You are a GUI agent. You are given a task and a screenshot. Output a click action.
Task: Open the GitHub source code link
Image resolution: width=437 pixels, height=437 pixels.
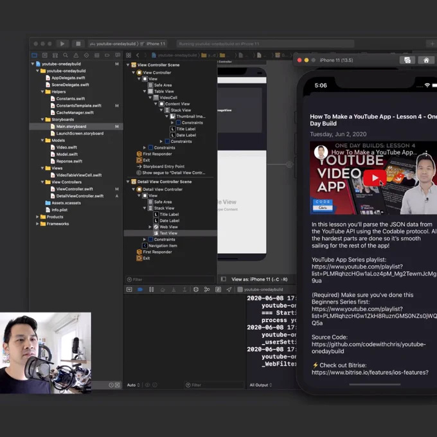[x=368, y=348]
